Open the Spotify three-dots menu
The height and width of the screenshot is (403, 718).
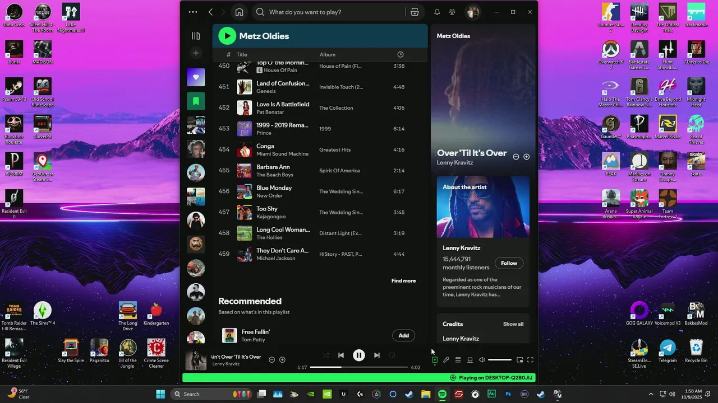coord(193,12)
